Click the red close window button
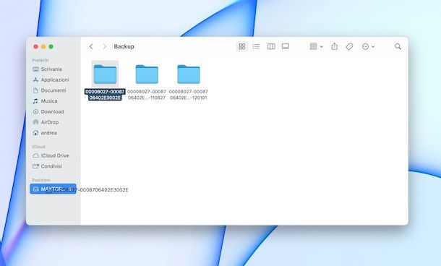441x266 pixels. [35, 47]
